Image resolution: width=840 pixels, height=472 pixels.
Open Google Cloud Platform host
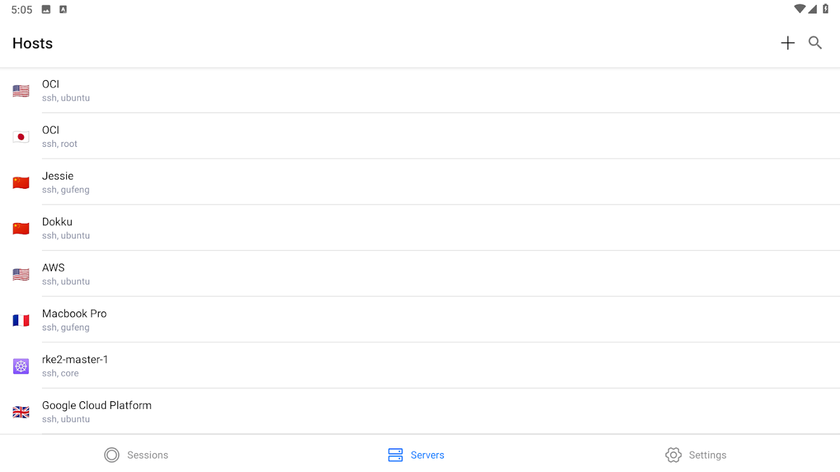coord(236,412)
